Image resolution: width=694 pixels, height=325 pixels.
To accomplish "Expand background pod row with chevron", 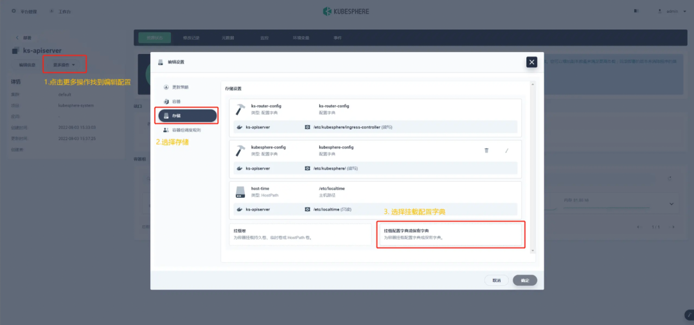I will [671, 204].
